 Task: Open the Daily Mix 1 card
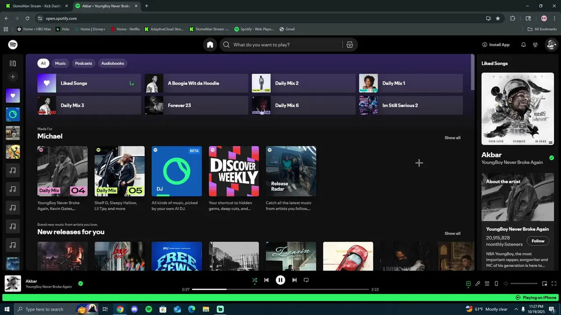[411, 83]
